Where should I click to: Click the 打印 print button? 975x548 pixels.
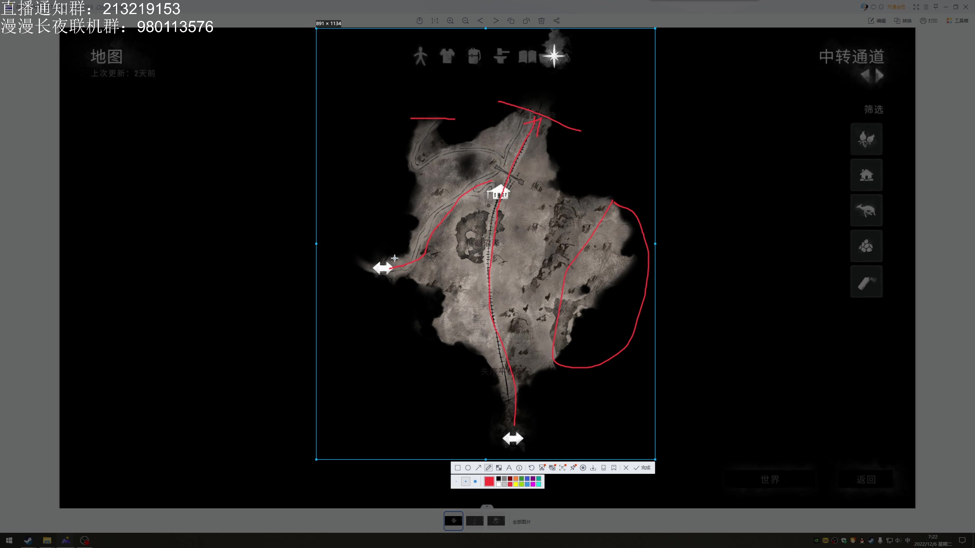click(x=929, y=21)
